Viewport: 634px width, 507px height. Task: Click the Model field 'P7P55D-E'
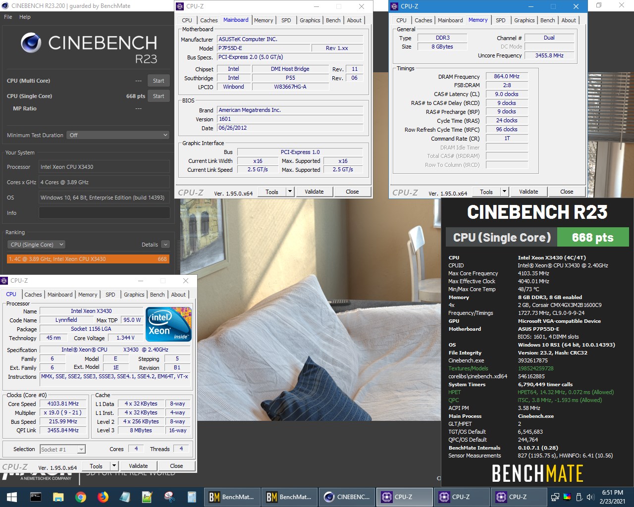coord(263,48)
